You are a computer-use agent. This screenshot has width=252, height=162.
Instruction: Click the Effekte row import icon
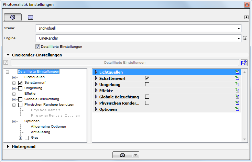point(237,91)
